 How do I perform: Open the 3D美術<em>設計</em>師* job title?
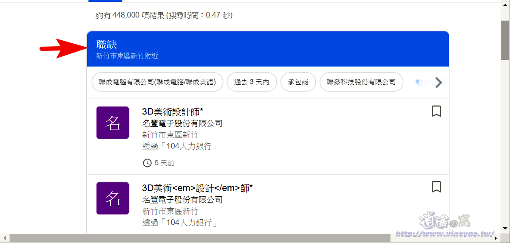point(197,187)
